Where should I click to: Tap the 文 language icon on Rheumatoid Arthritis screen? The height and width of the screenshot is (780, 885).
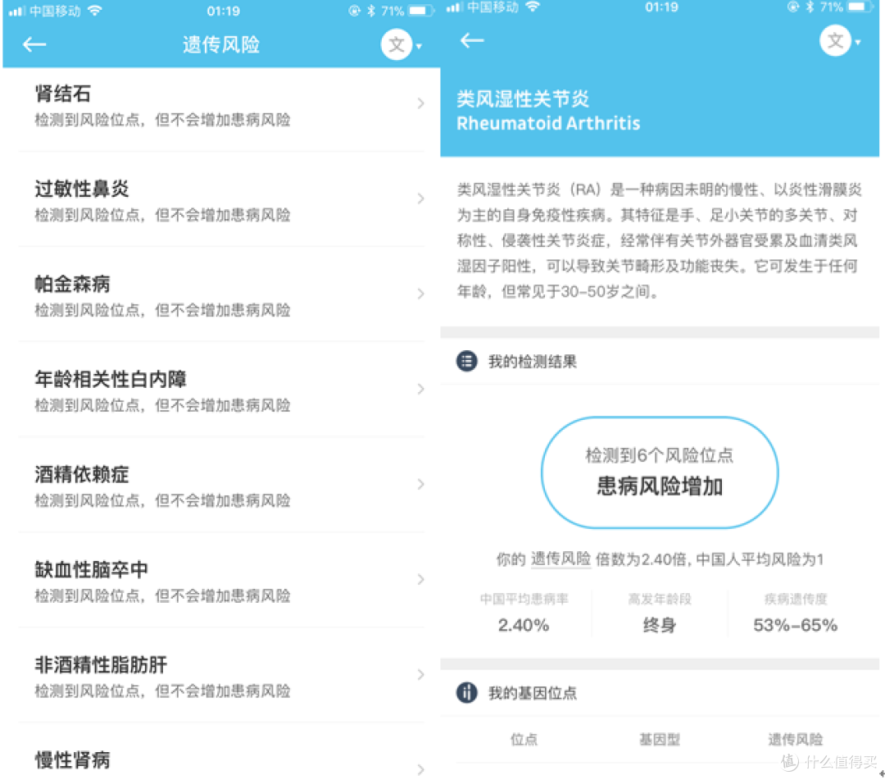(835, 41)
